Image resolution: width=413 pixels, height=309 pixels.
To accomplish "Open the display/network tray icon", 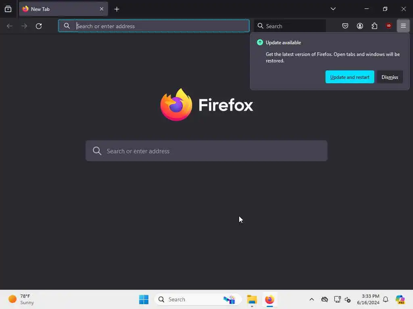I will coord(337,299).
